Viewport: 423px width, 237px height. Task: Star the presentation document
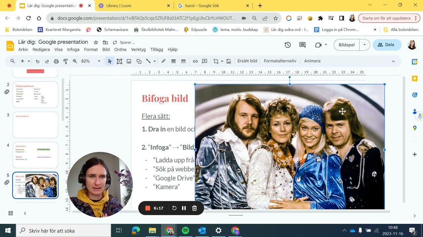click(96, 42)
